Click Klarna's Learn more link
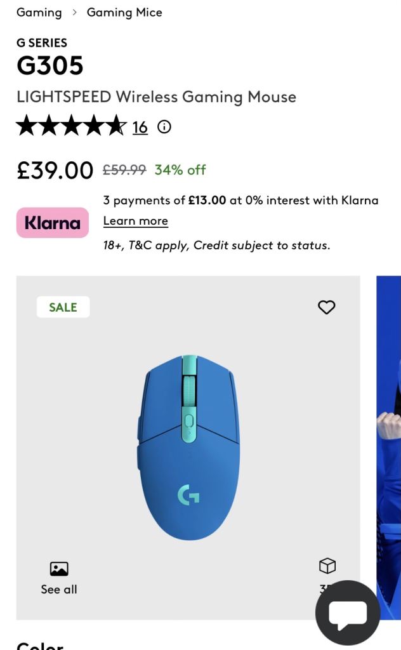 pyautogui.click(x=136, y=221)
